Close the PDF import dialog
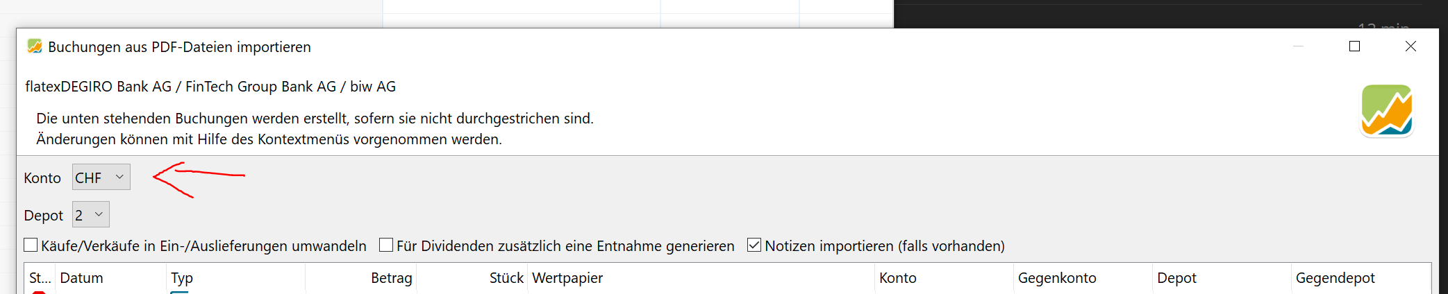 click(1410, 46)
